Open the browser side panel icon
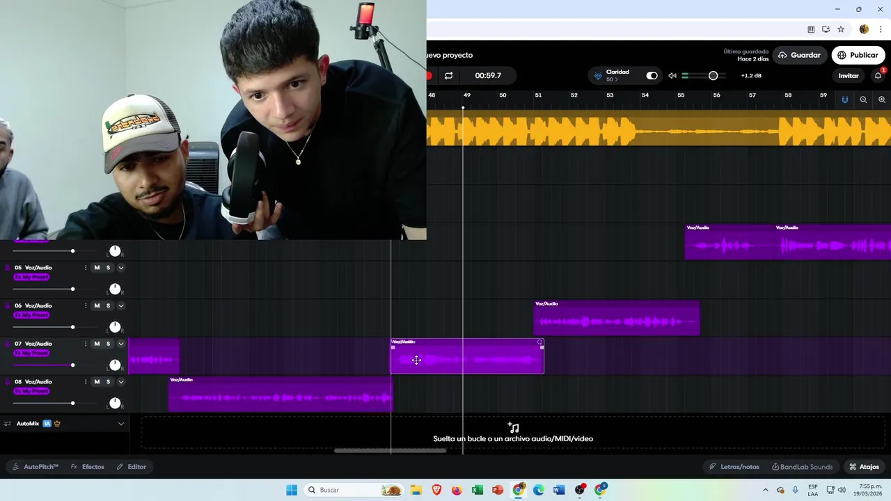891x501 pixels. [811, 29]
